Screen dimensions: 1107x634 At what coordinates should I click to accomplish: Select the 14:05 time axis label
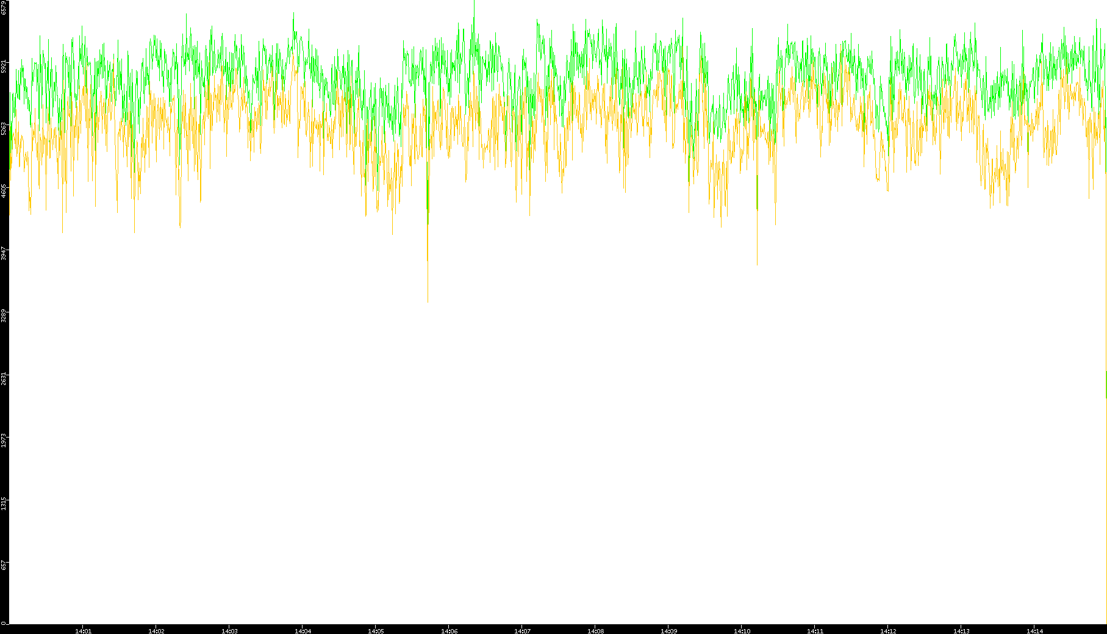tap(376, 631)
